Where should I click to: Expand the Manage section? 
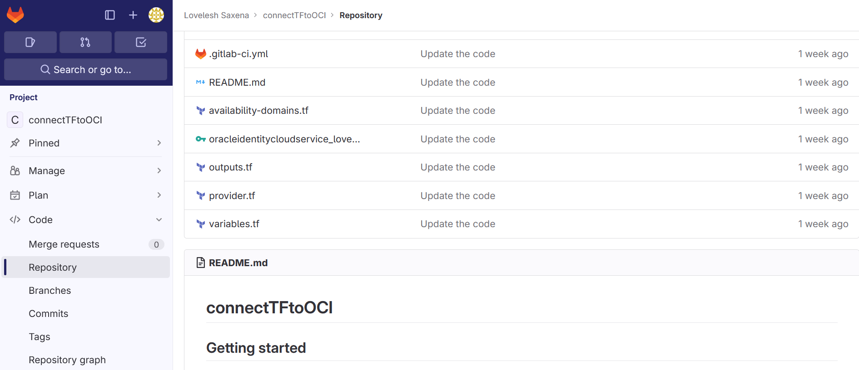(x=85, y=170)
